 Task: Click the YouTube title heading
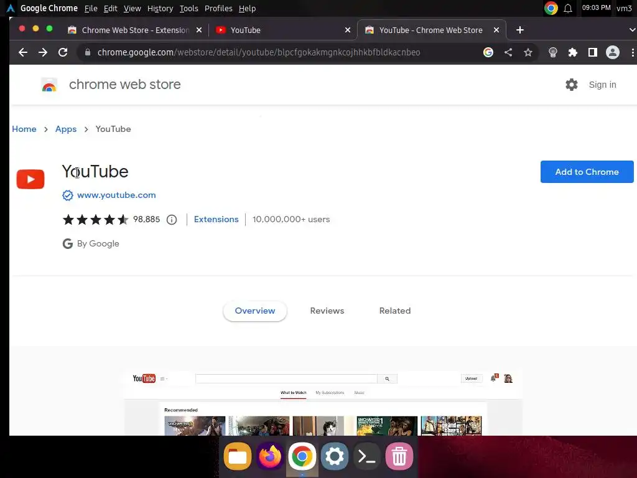[95, 172]
